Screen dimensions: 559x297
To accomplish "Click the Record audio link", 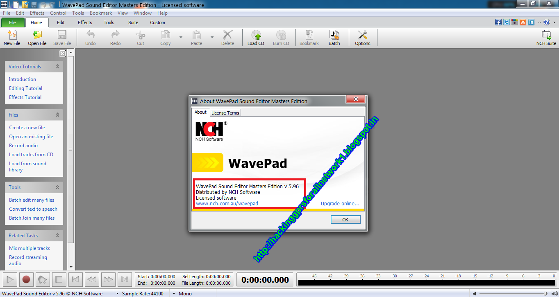I will 23,146.
